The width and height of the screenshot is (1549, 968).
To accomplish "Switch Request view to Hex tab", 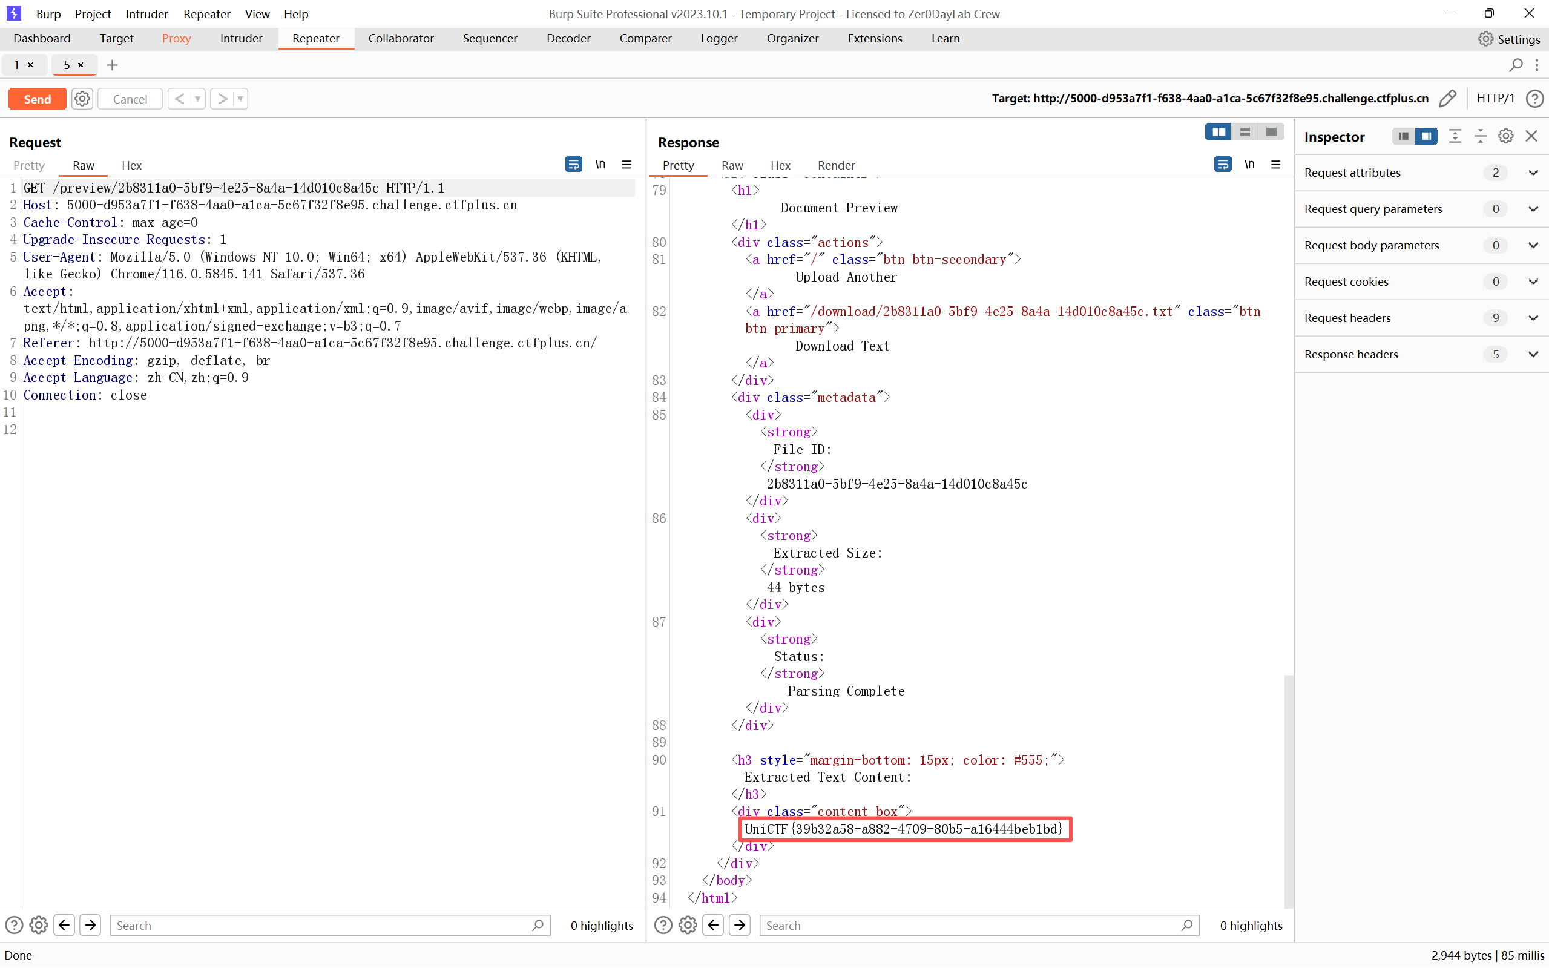I will (x=131, y=165).
